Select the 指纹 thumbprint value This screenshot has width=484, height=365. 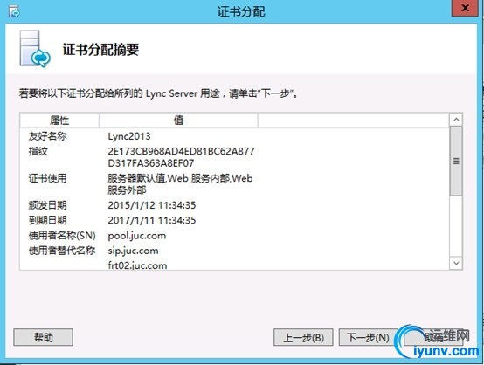181,157
